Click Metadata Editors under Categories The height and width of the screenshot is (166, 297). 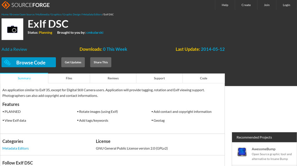tap(16, 148)
